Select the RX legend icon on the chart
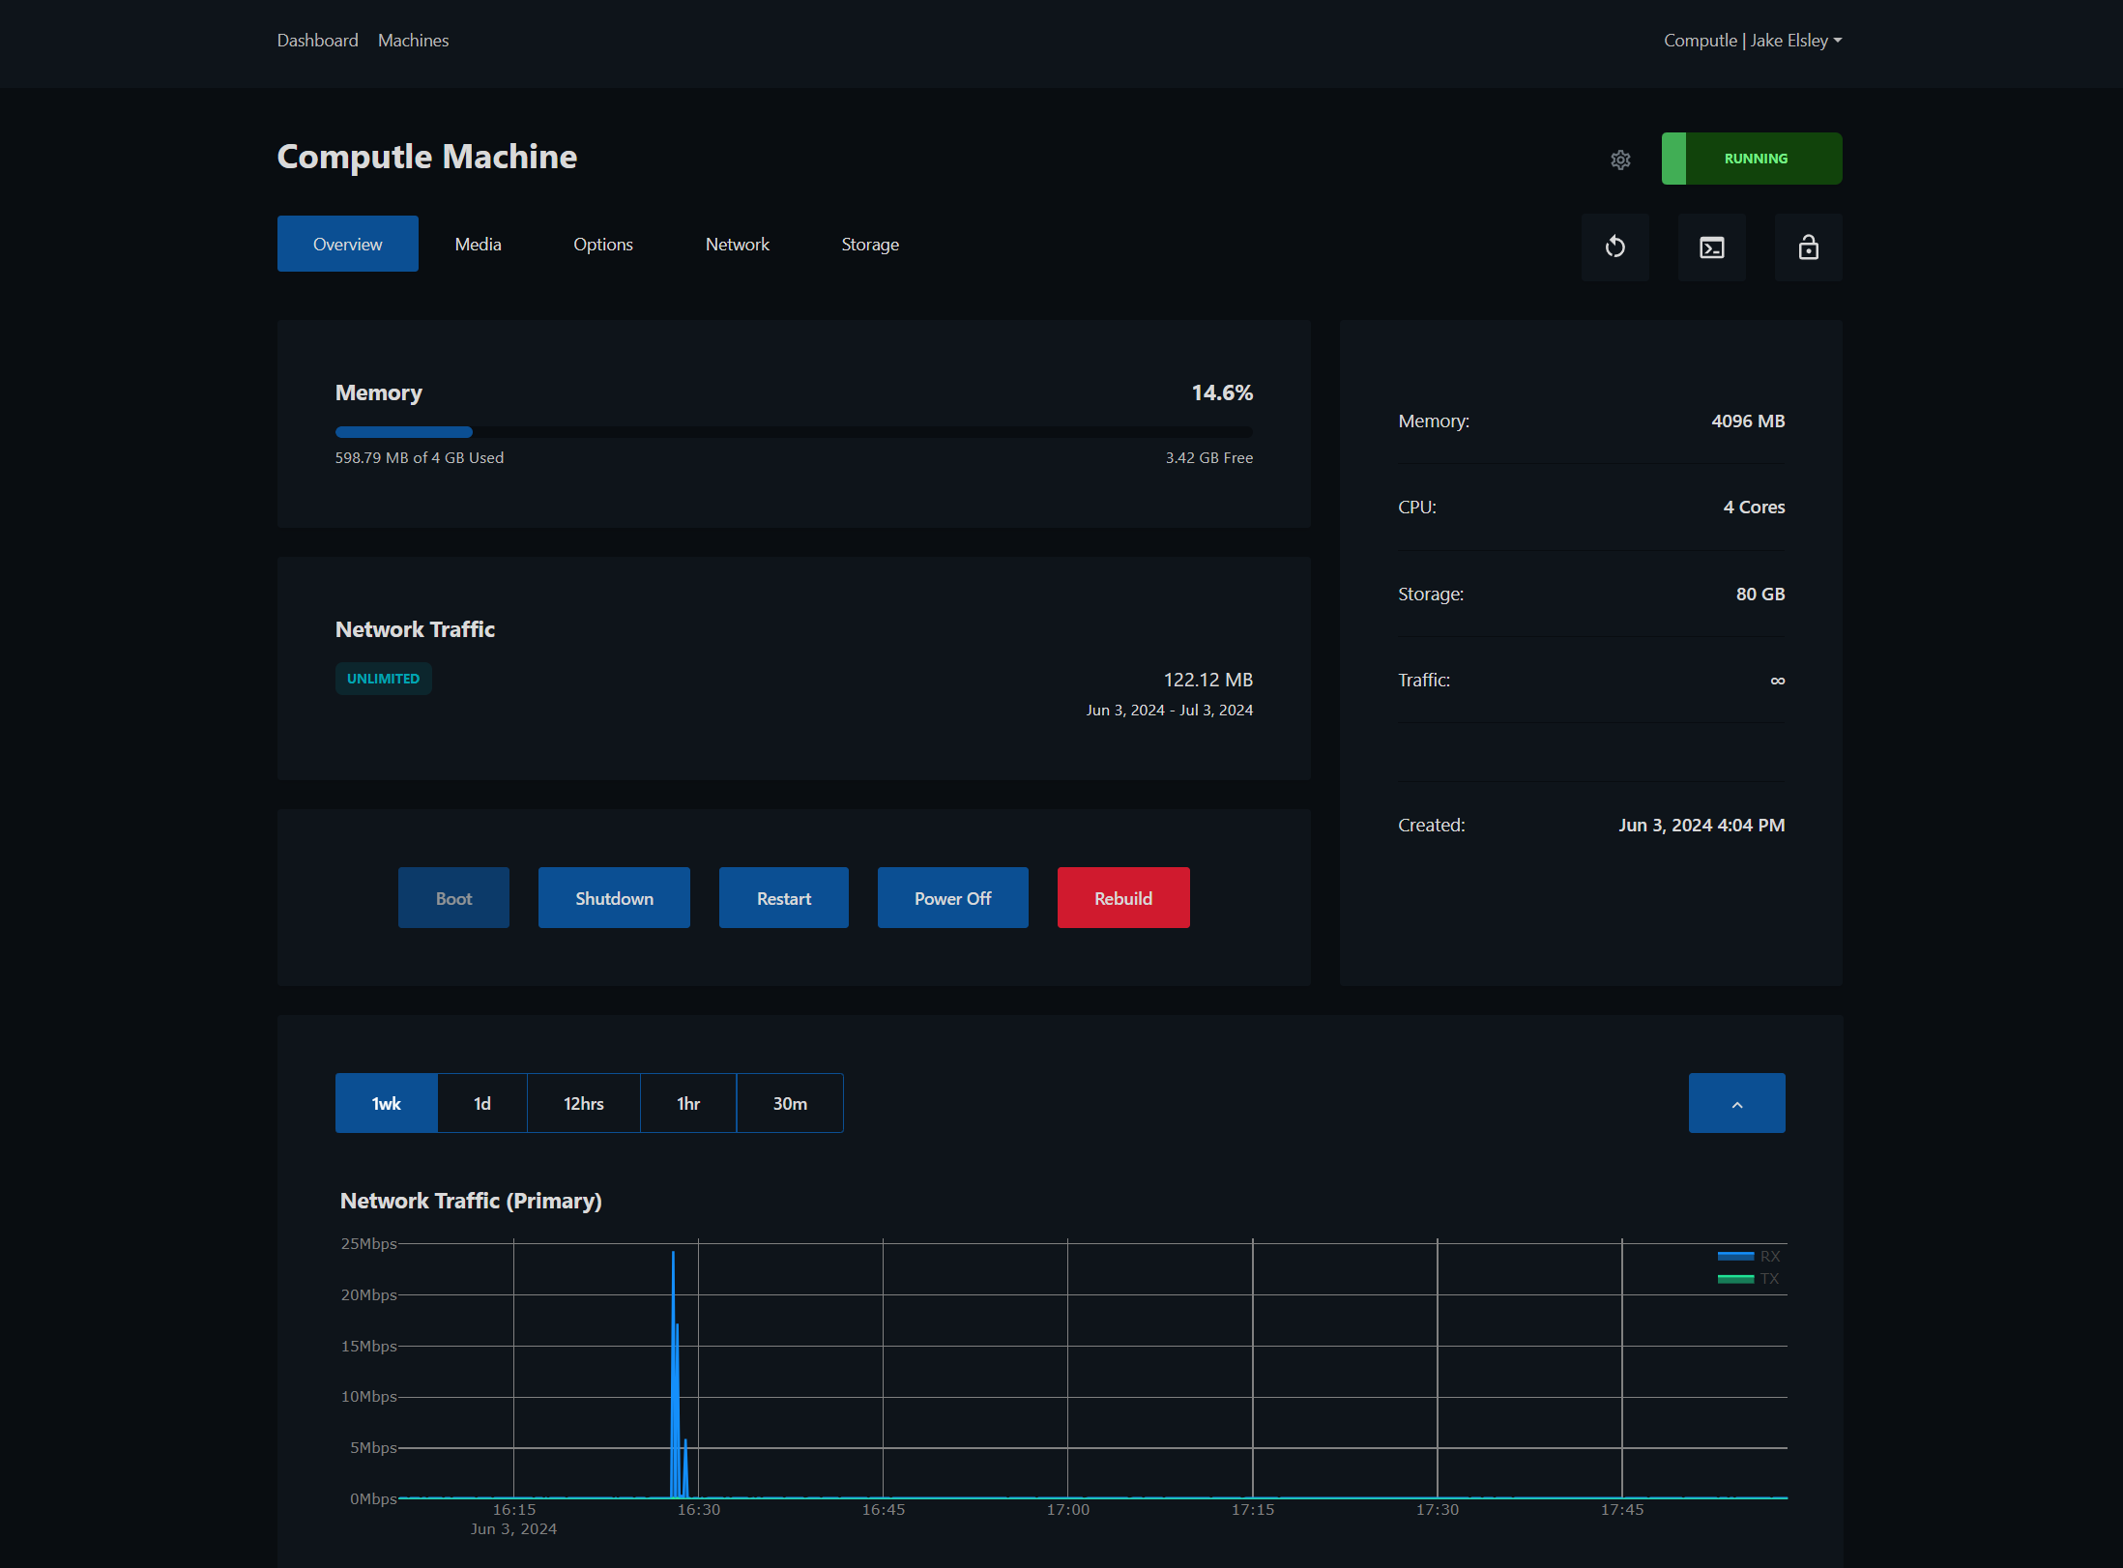Screen dimensions: 2123x1568 (1734, 1256)
